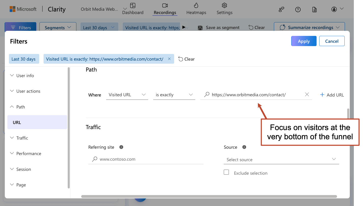Screen dimensions: 363x206
Task: Click the play arrow on toolbar filter chip
Action: (x=184, y=27)
